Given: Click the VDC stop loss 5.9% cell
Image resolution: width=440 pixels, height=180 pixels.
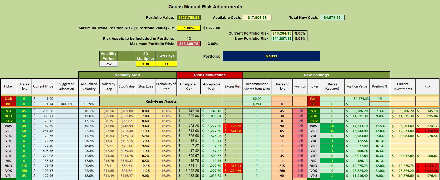Looking at the screenshot, I should tap(145, 136).
